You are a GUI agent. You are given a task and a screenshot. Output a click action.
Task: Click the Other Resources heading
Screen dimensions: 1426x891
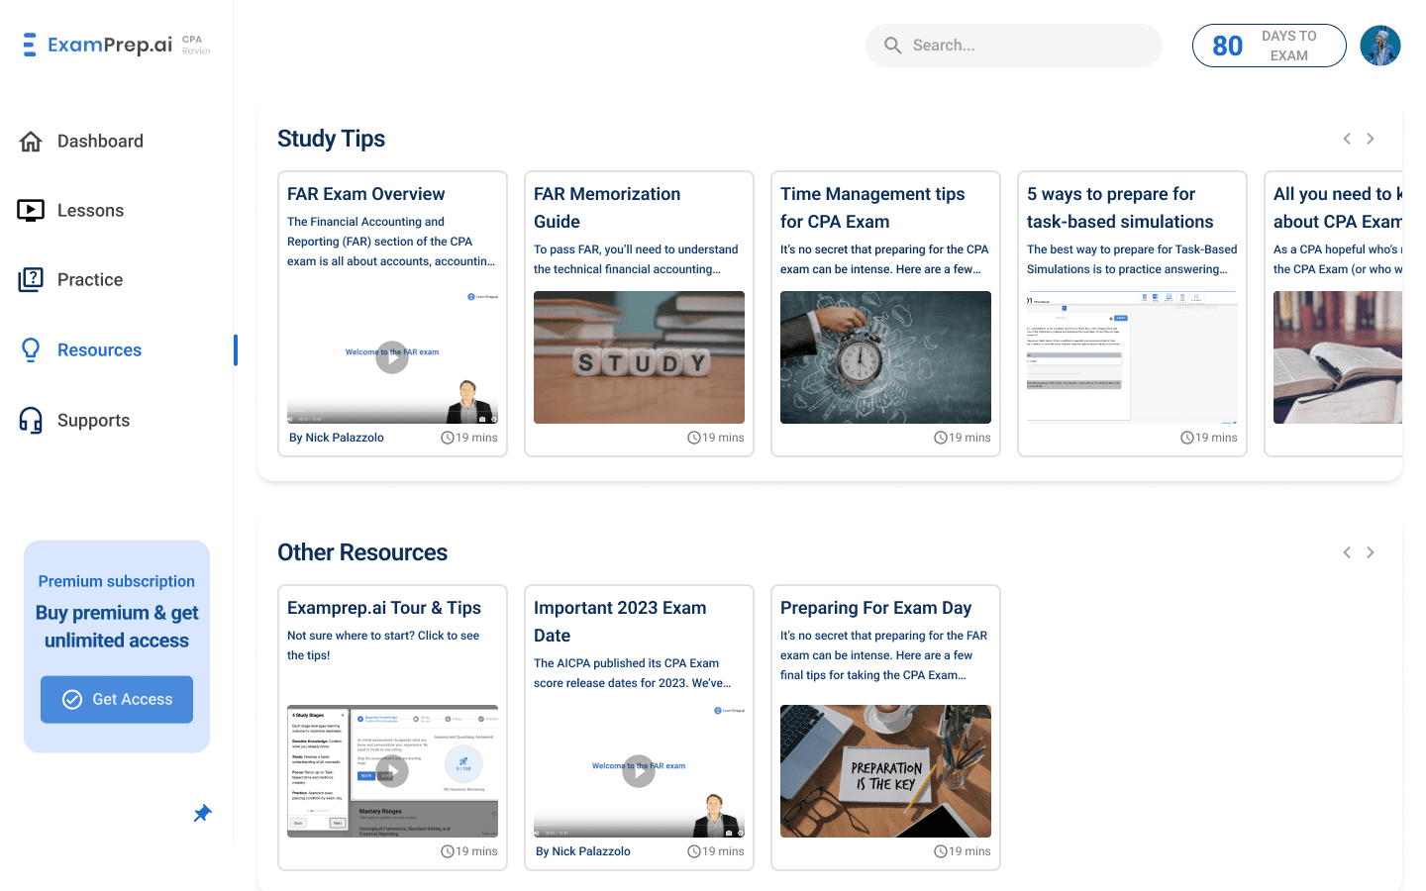click(x=362, y=552)
